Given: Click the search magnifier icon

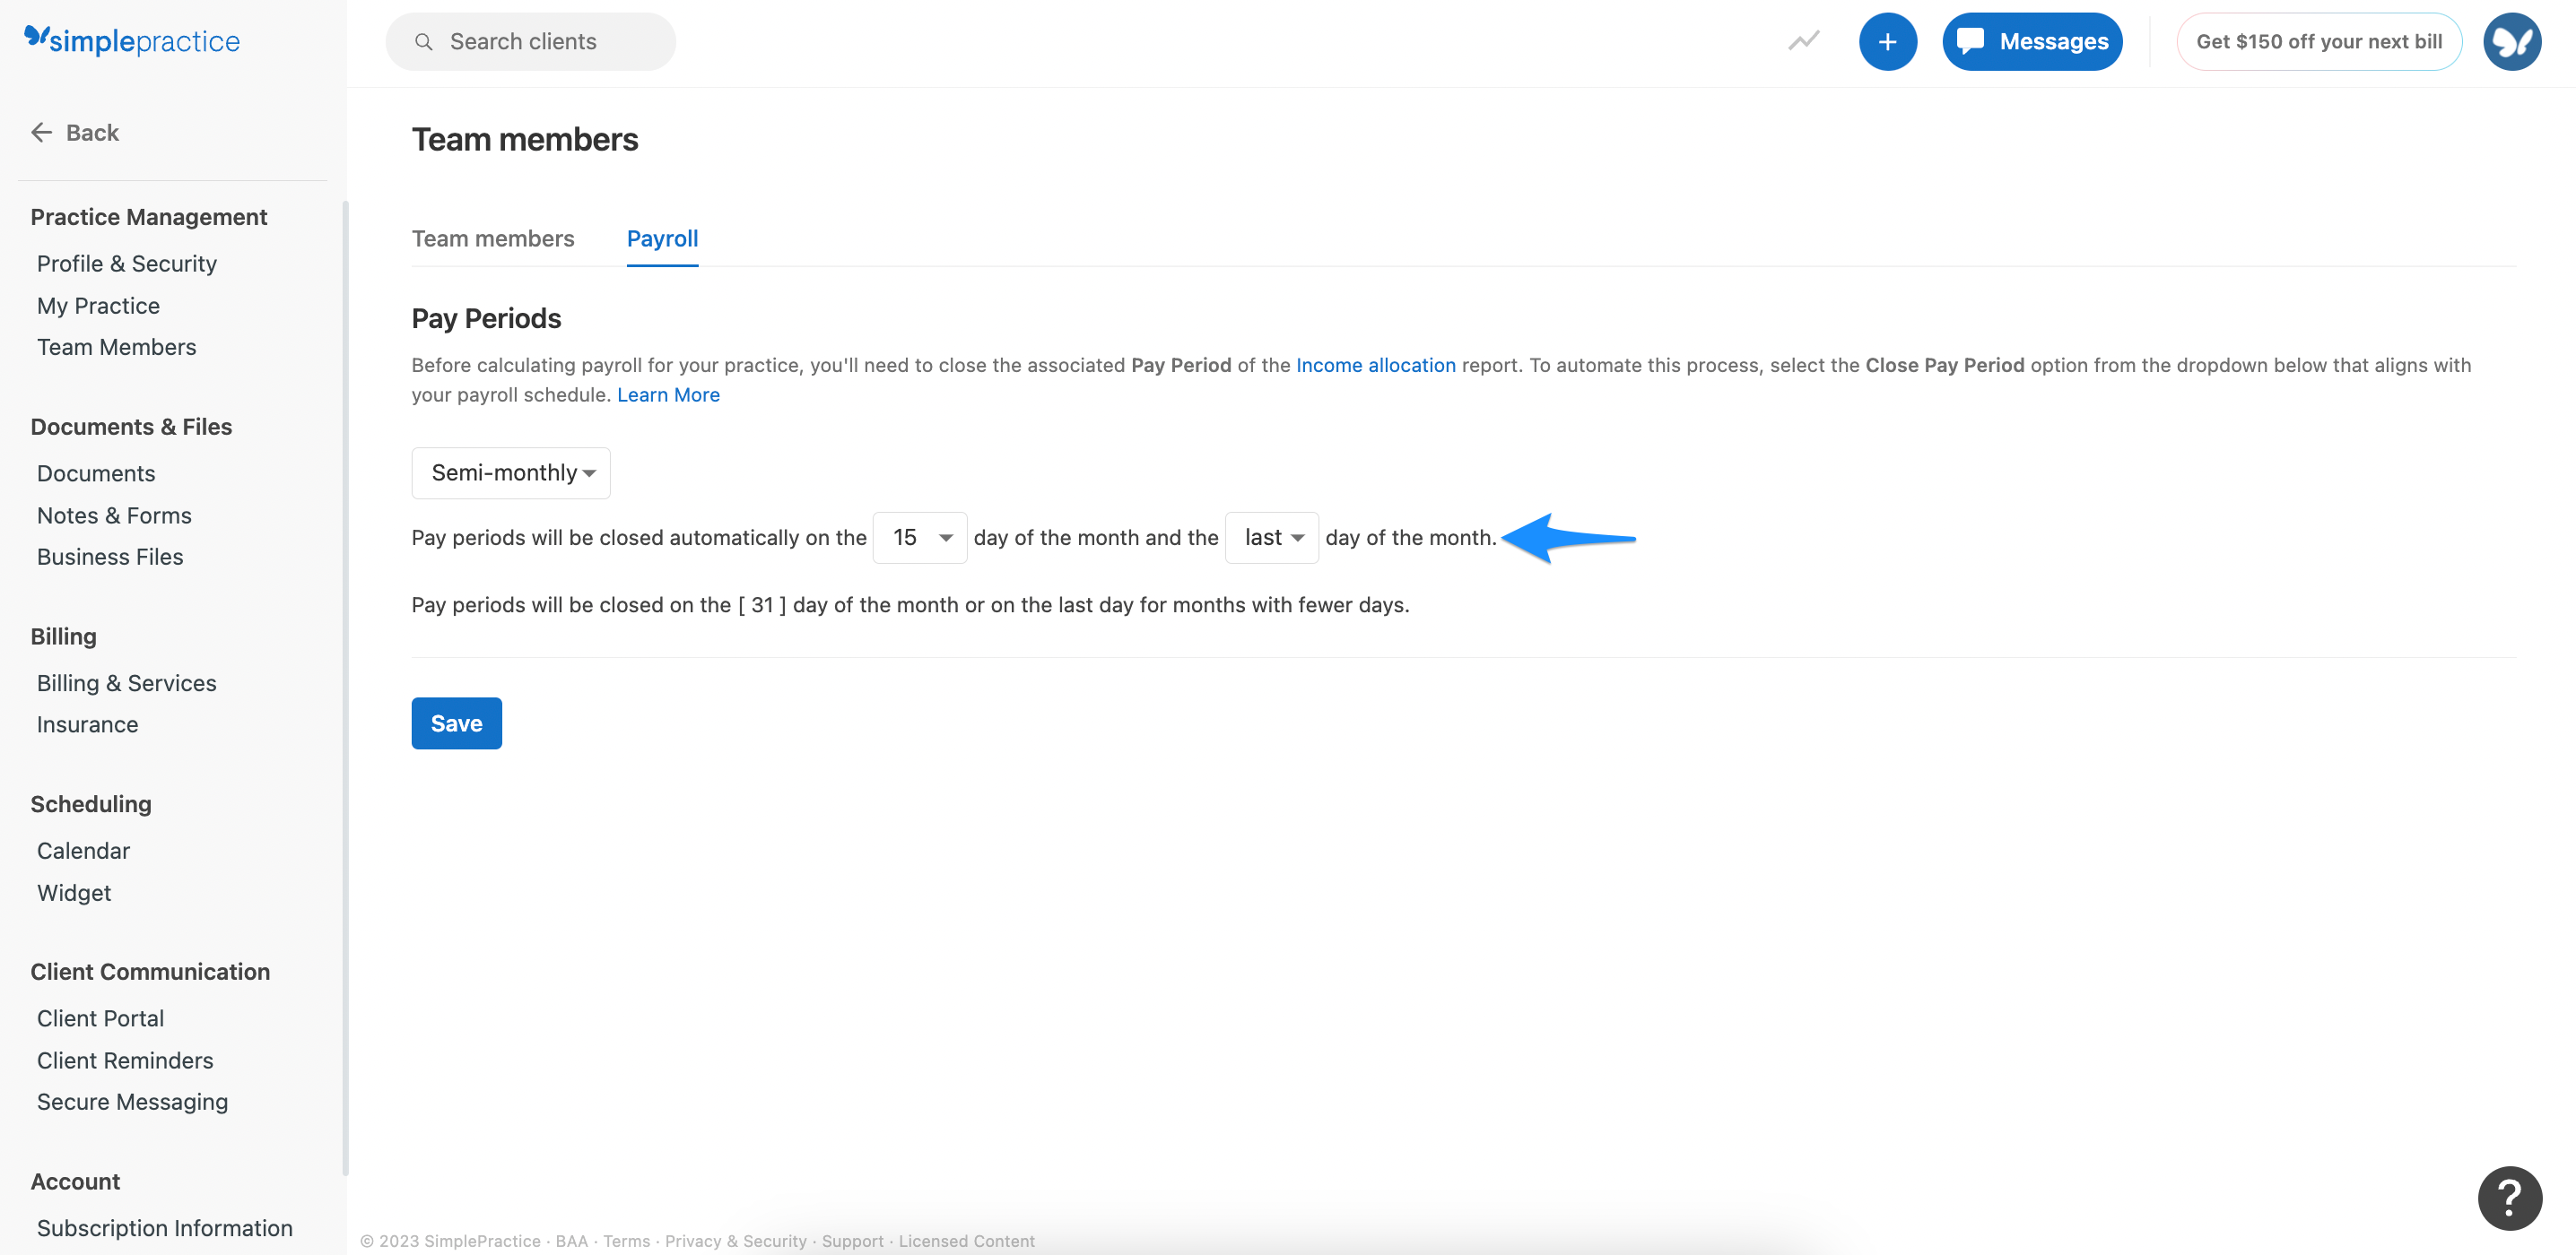Looking at the screenshot, I should tap(423, 41).
